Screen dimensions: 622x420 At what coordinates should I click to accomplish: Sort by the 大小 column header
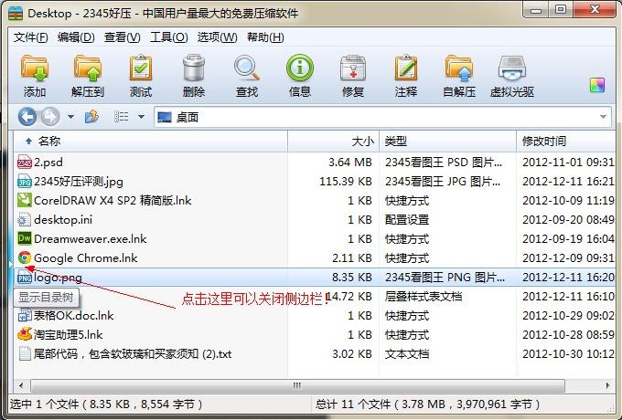334,142
